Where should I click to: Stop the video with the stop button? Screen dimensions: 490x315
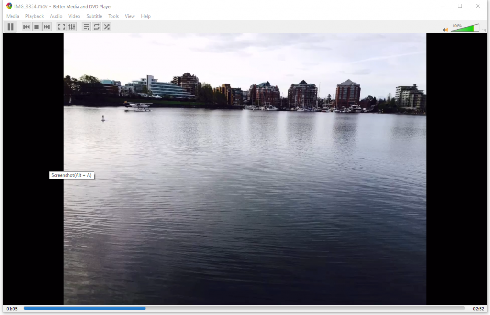tap(36, 27)
